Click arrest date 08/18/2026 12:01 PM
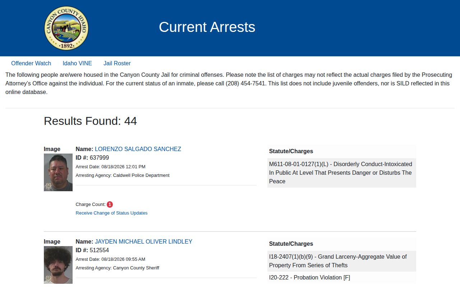 pyautogui.click(x=123, y=167)
